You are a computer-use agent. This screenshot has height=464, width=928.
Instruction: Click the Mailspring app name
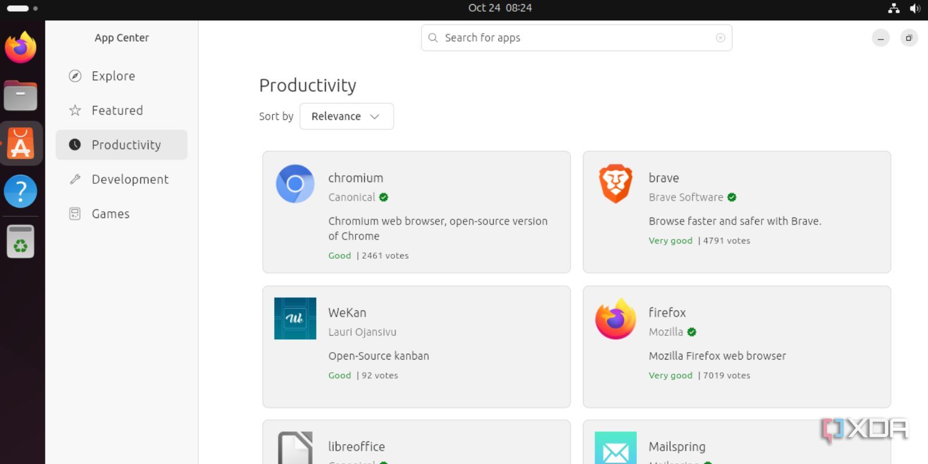coord(677,447)
